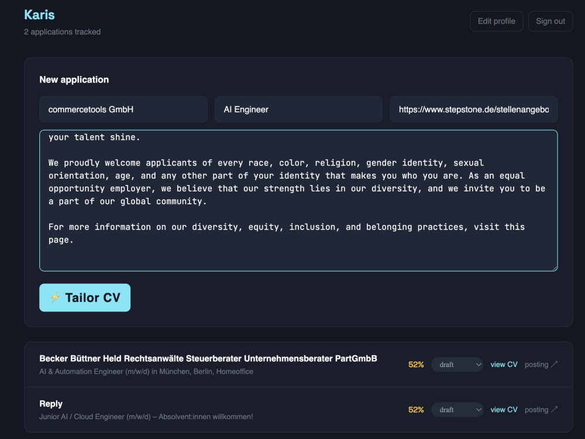Click external arrow icon on Becker Büttner posting

(x=555, y=364)
